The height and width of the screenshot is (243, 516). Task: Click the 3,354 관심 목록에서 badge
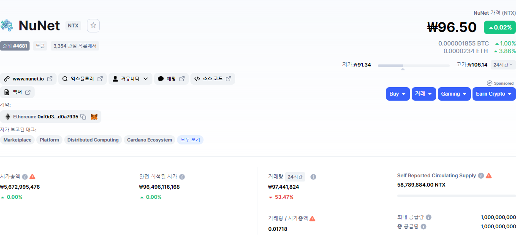[x=75, y=46]
